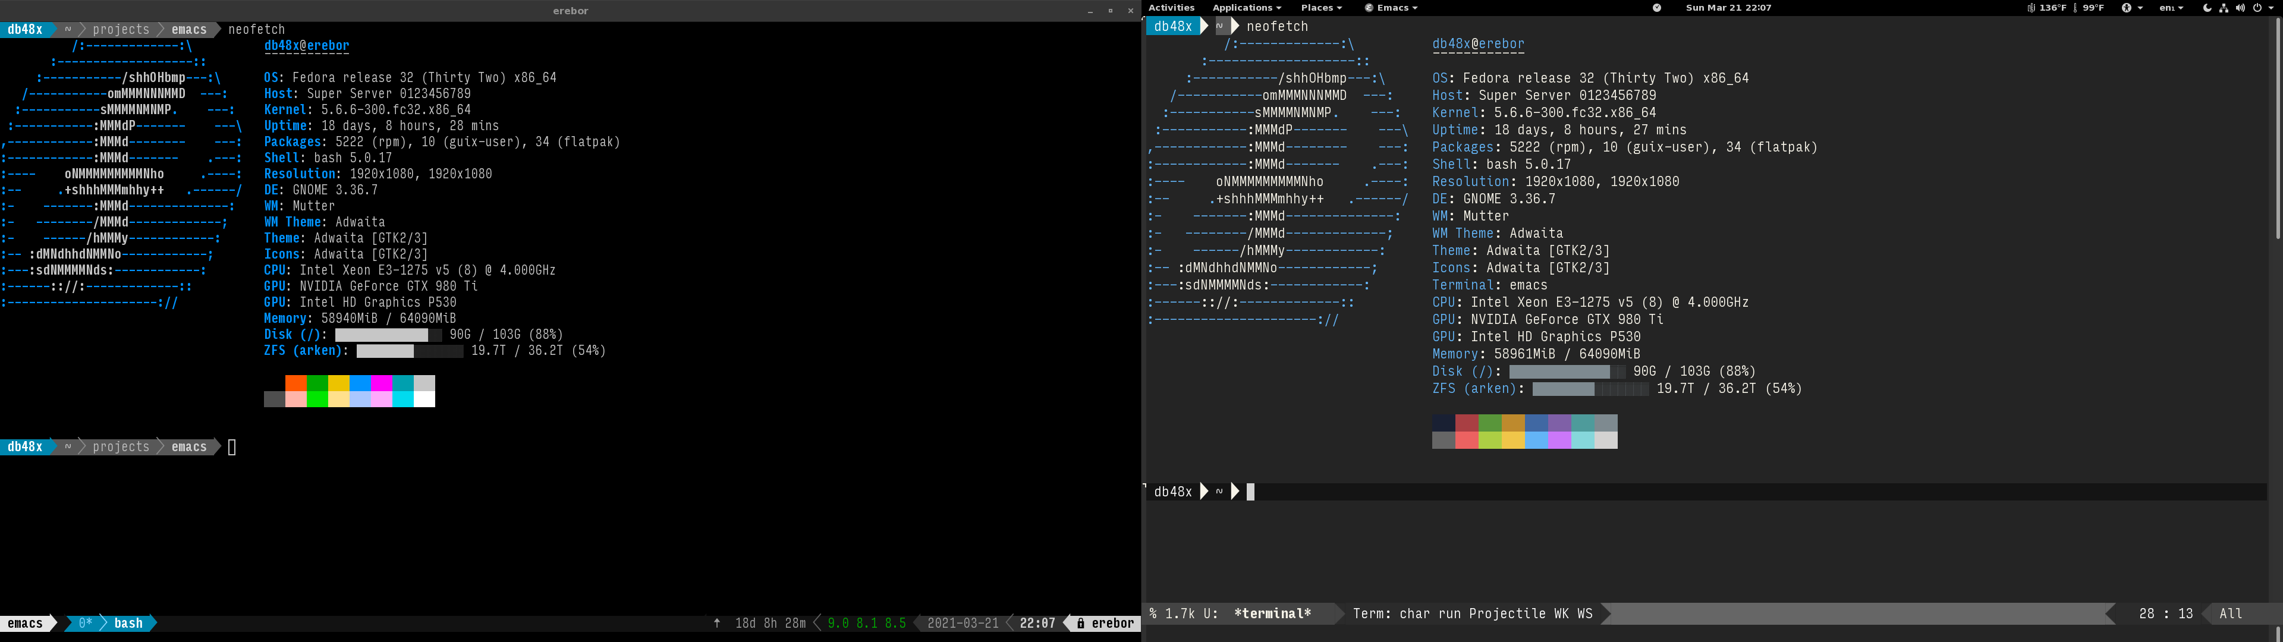Click the 22:07 time in tmux status
2283x642 pixels.
coord(1037,624)
